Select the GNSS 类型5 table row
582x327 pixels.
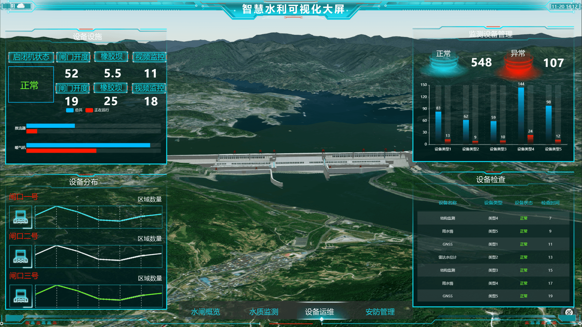tap(493, 296)
